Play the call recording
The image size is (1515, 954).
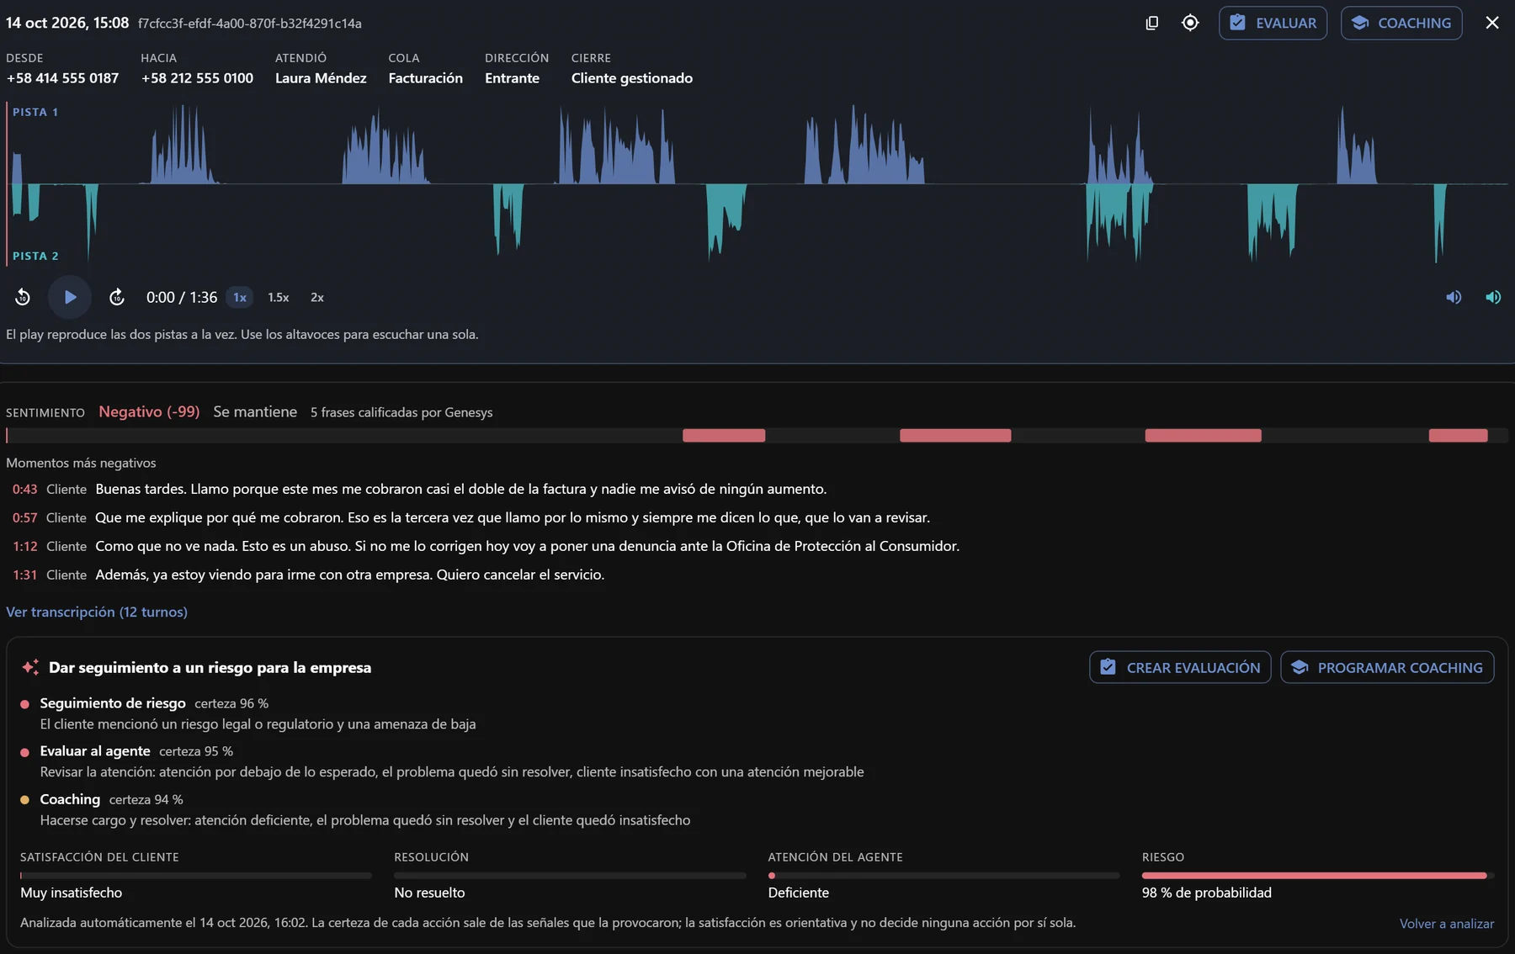tap(70, 297)
